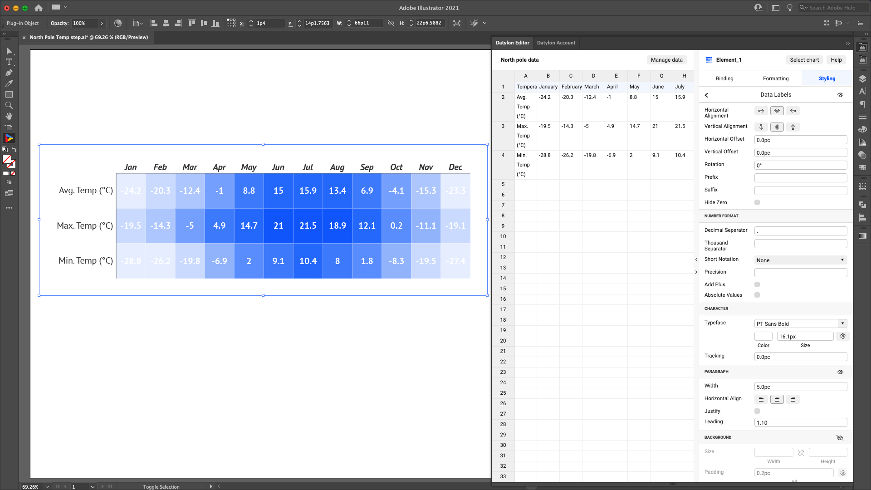Viewport: 871px width, 490px height.
Task: Click the Select chart button
Action: point(804,59)
